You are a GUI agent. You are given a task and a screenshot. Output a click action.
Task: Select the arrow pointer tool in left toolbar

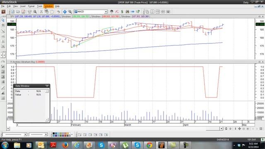(x=3, y=20)
